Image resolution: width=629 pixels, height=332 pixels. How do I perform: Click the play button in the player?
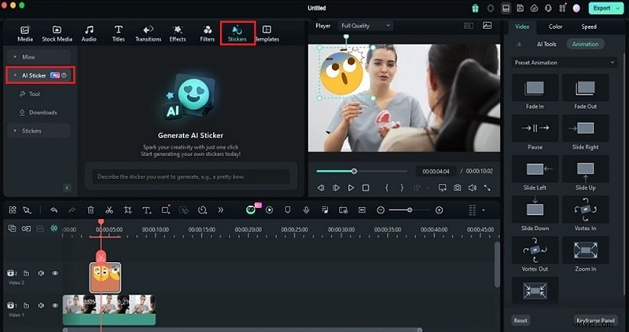(351, 188)
